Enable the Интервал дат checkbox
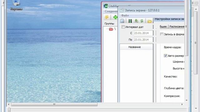Screen dimensions: 200x112 pyautogui.click(x=123, y=27)
